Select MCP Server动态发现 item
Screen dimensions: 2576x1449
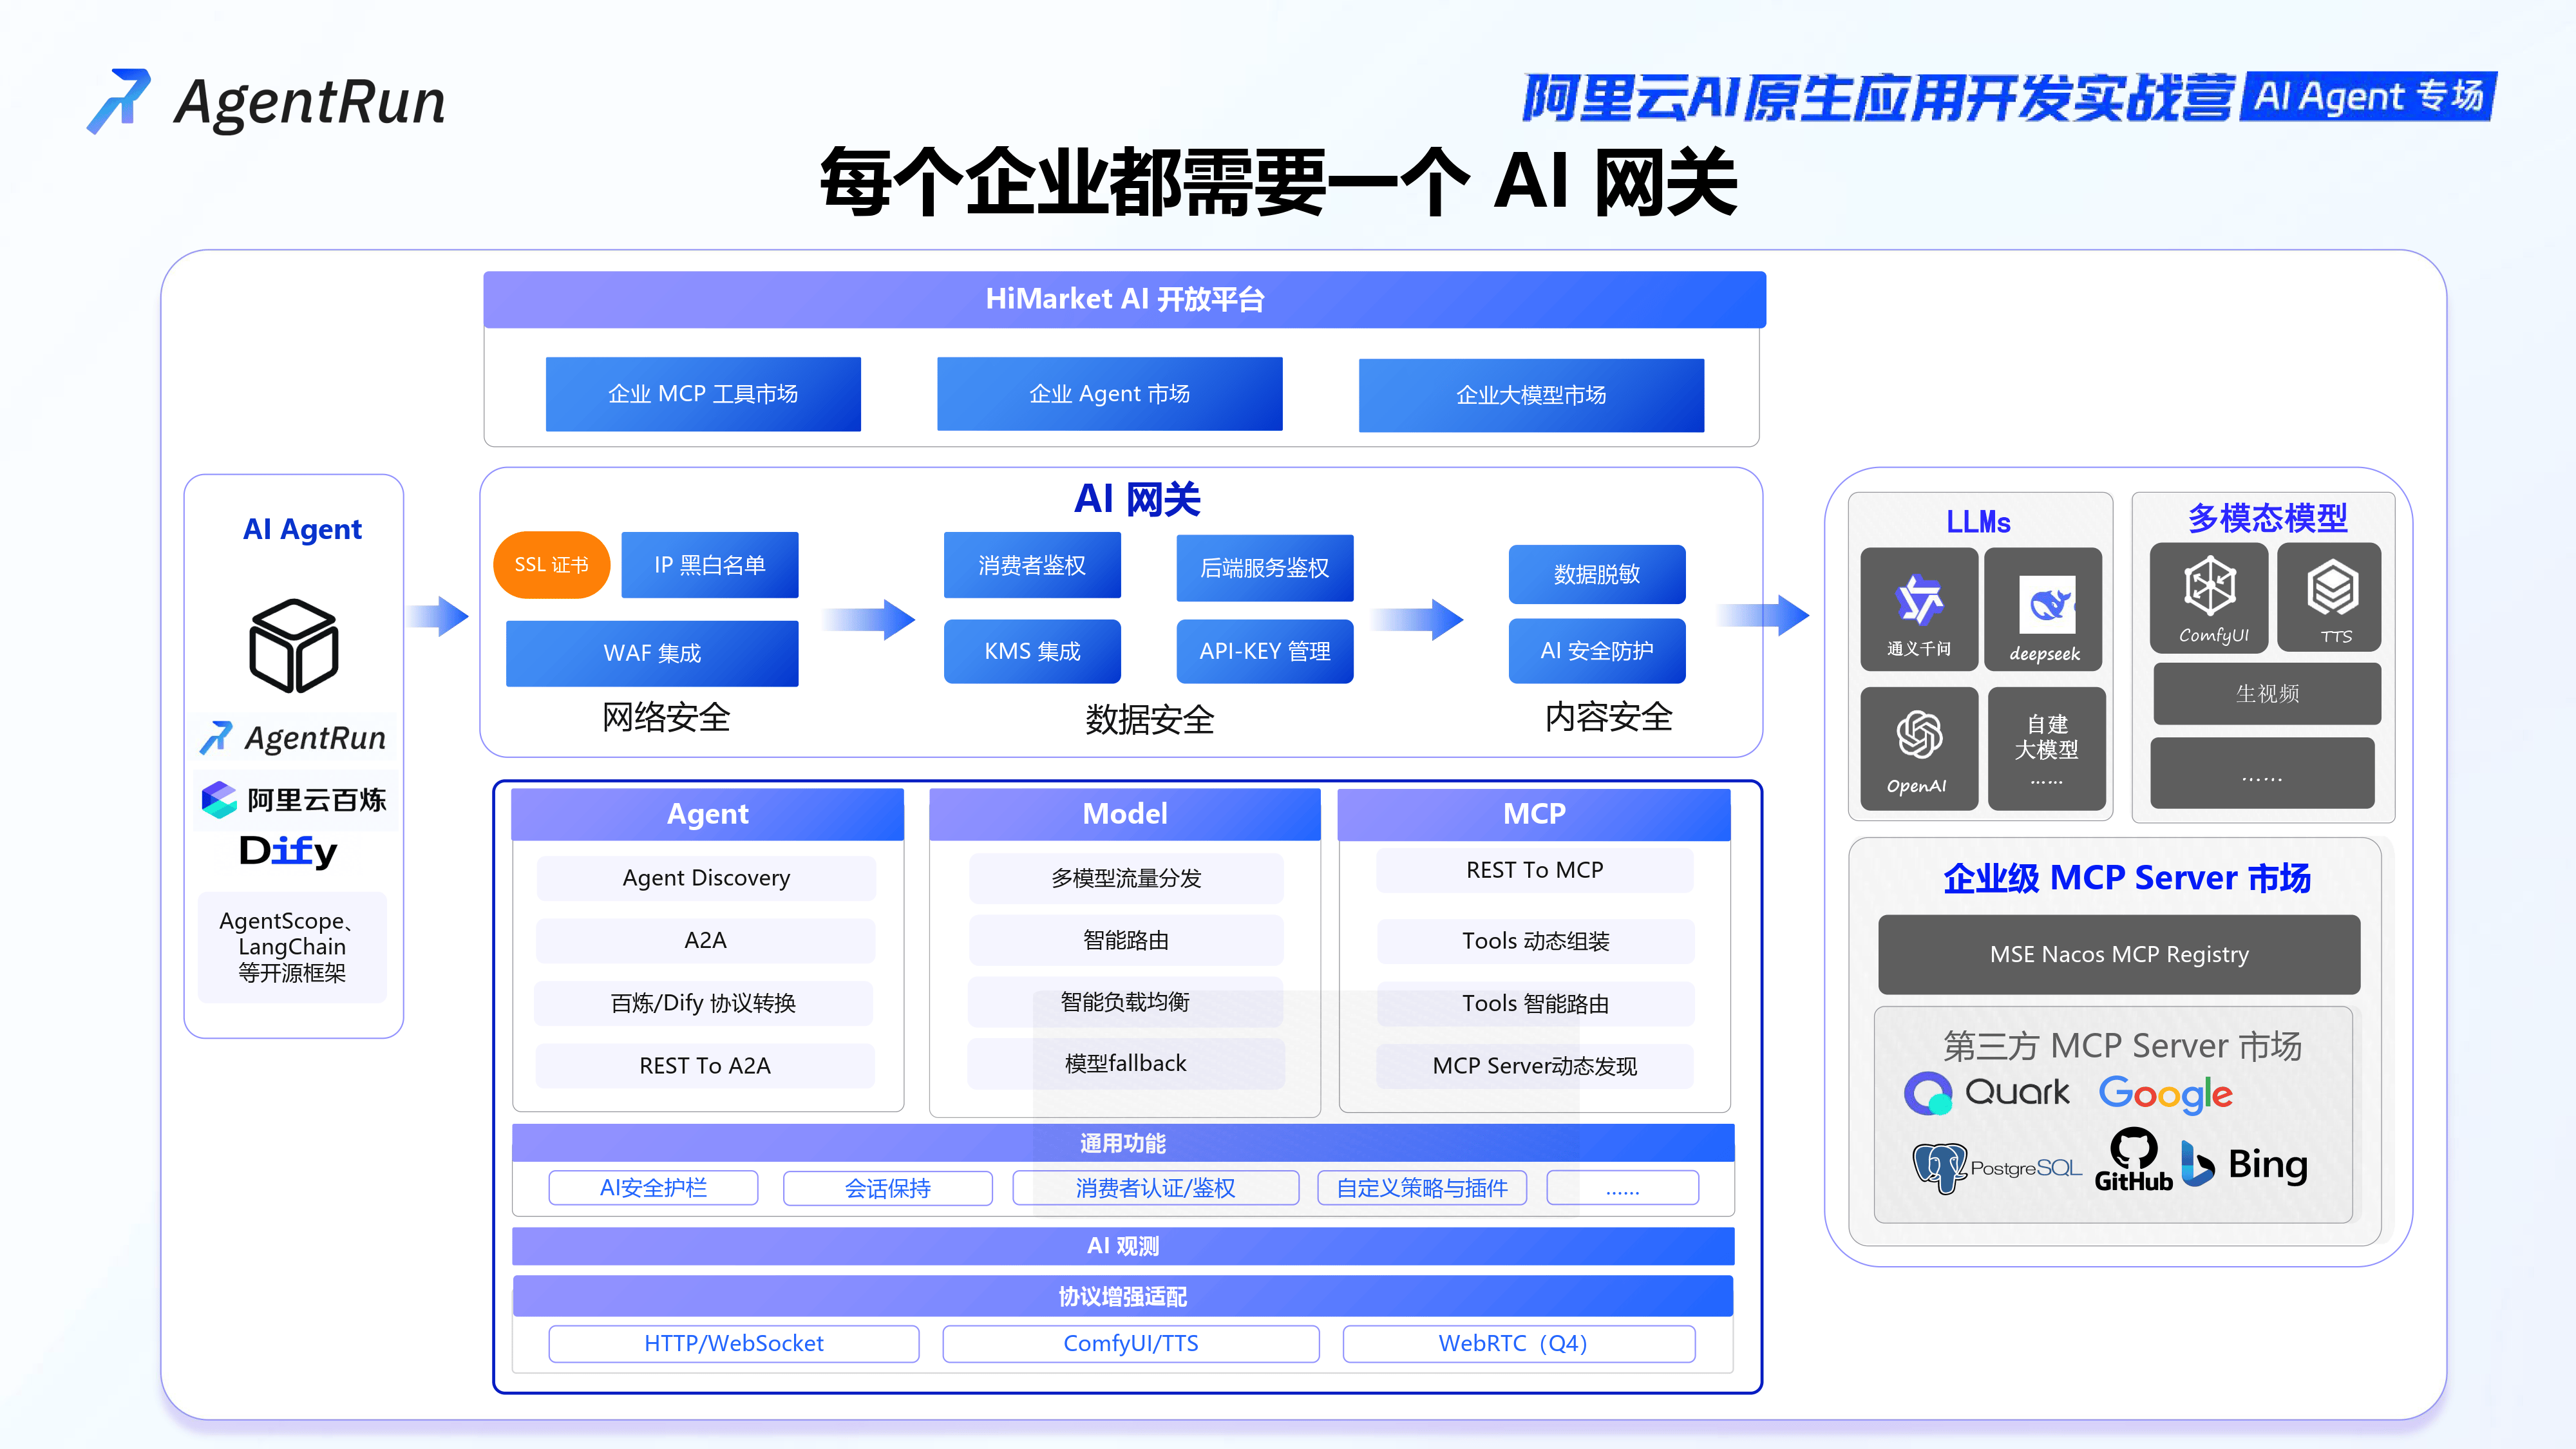(1535, 1066)
